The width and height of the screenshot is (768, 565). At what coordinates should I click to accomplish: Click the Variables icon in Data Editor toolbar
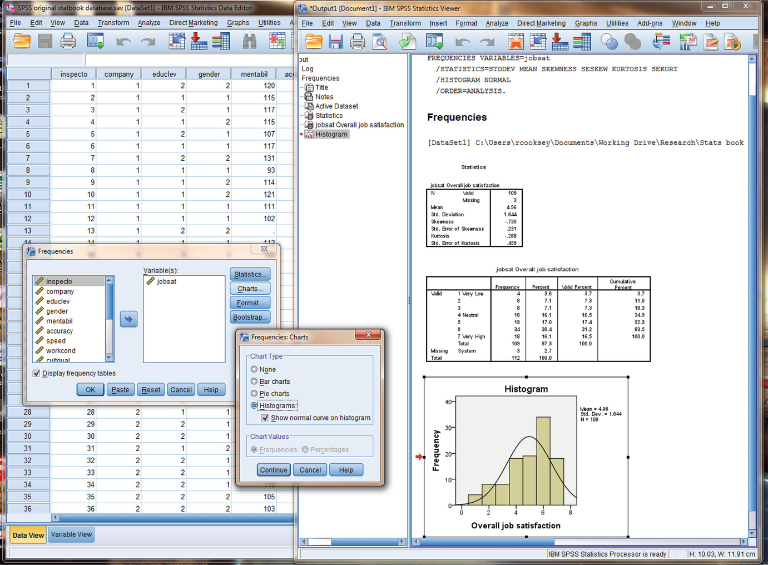[x=221, y=41]
